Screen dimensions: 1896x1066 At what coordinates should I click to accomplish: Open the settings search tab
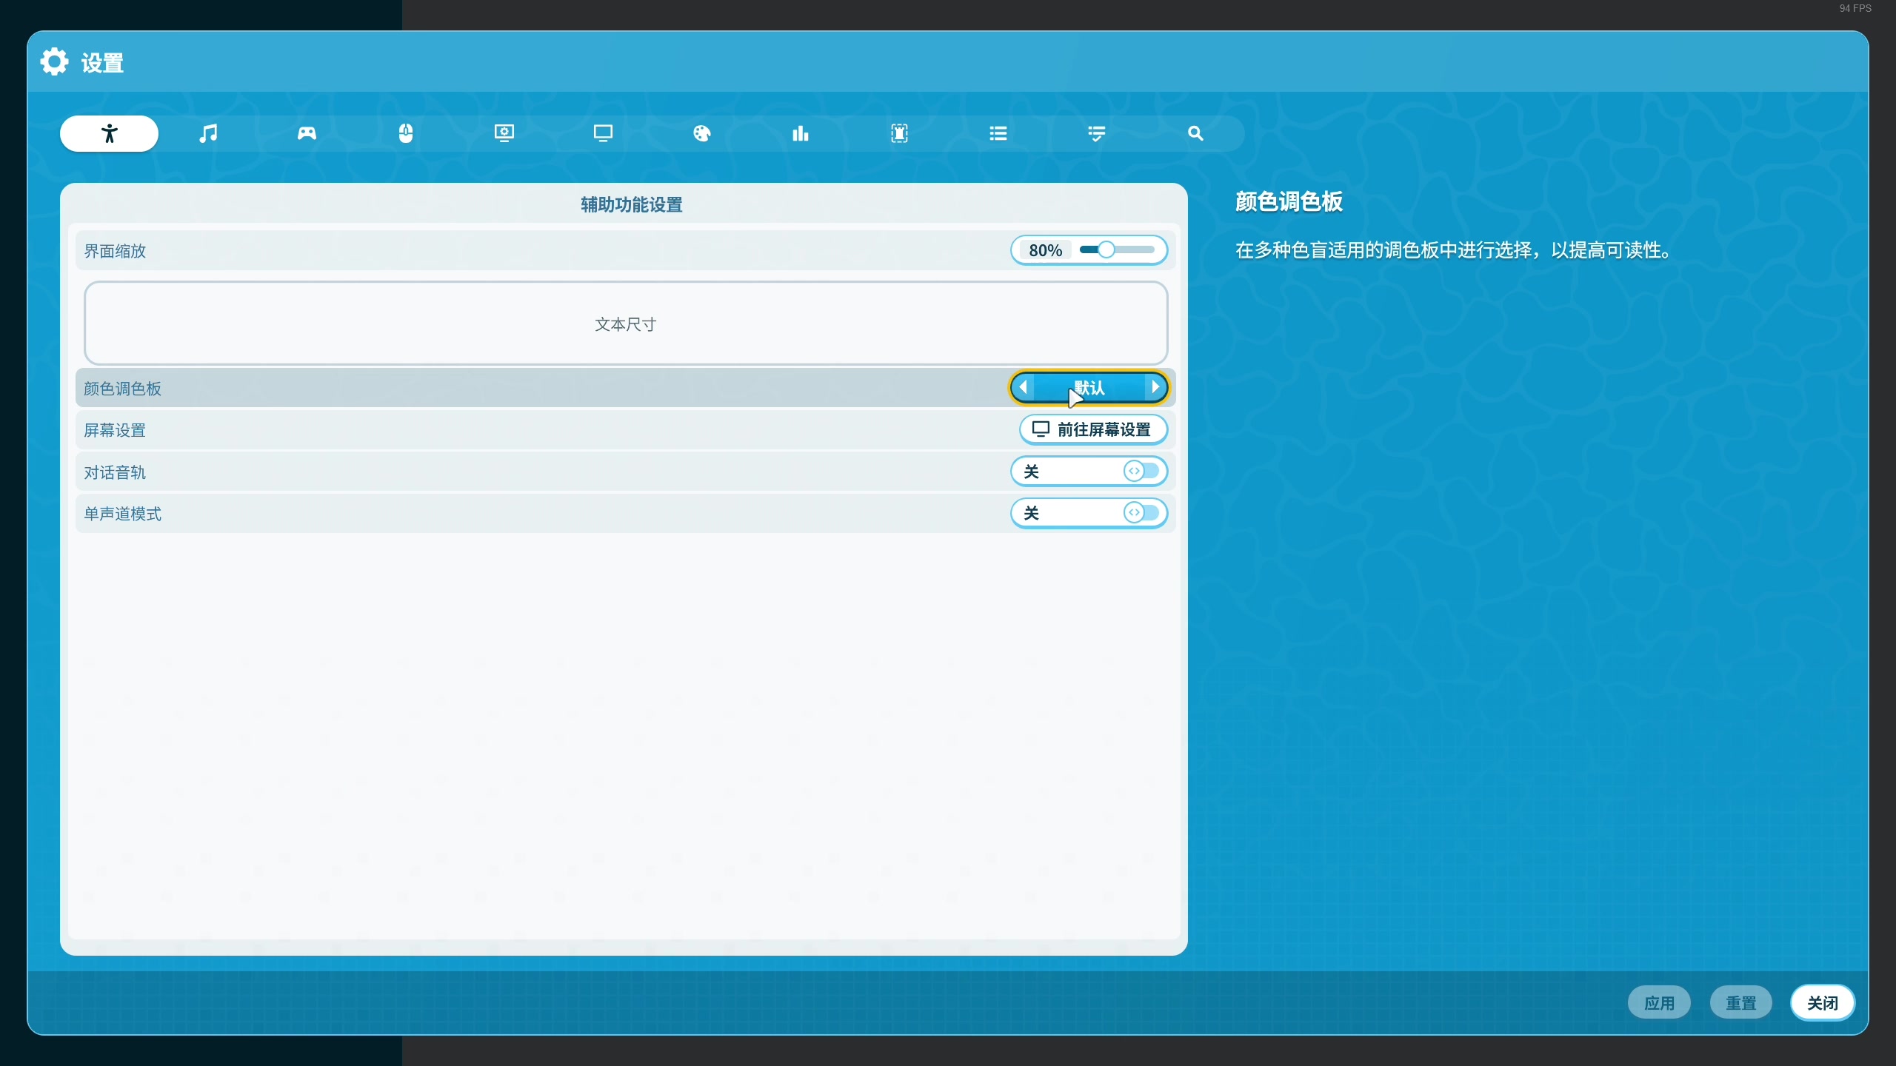tap(1195, 133)
